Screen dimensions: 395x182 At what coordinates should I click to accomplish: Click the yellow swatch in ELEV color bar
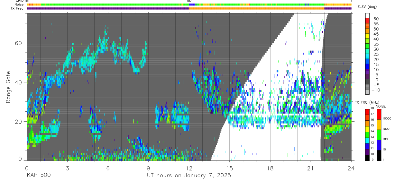(367, 36)
